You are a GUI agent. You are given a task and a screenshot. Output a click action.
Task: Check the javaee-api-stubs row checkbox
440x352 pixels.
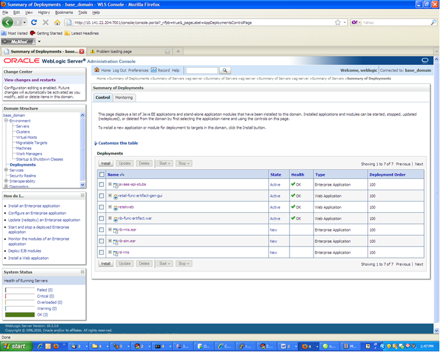coord(102,185)
